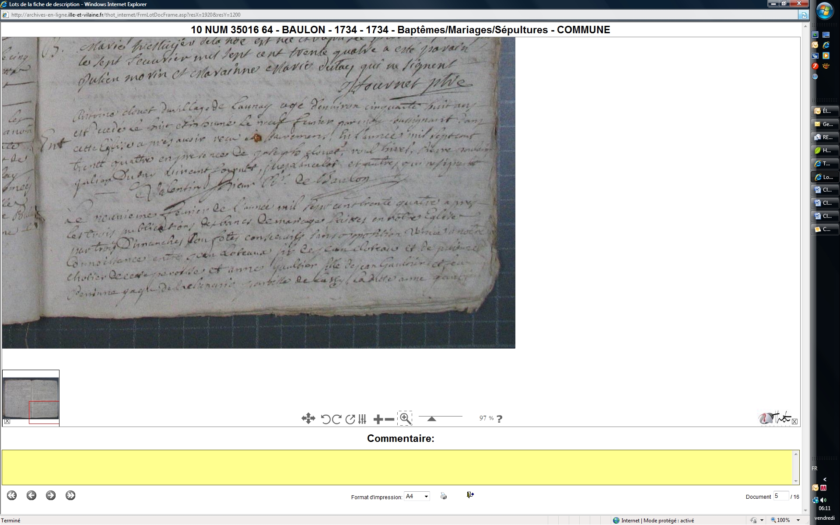Activate the magnifier zoom-area tool

coord(405,419)
